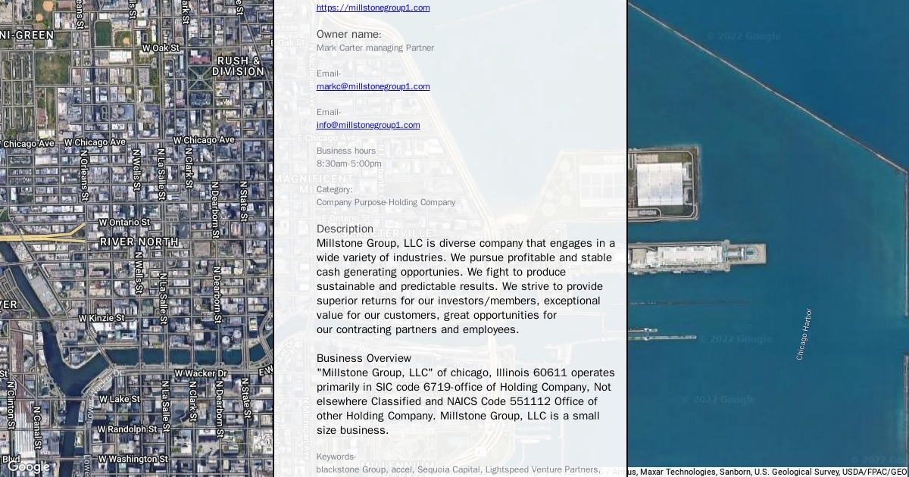Click the info@millstonegroup1.com email link

(368, 125)
